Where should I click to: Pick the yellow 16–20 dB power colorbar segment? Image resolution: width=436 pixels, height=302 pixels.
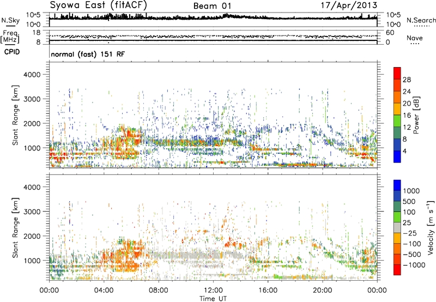pos(397,109)
